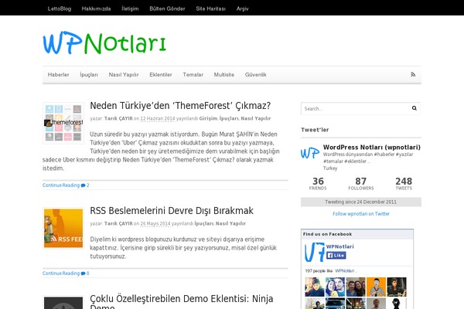Viewport: 464px width, 309px height.
Task: Click the WPNotları Facebook page logo
Action: [314, 253]
